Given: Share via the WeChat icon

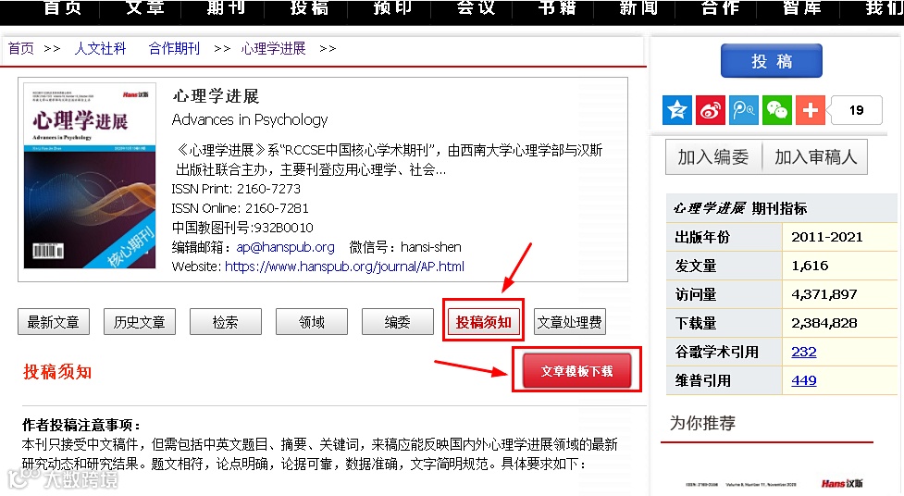Looking at the screenshot, I should click(x=777, y=110).
